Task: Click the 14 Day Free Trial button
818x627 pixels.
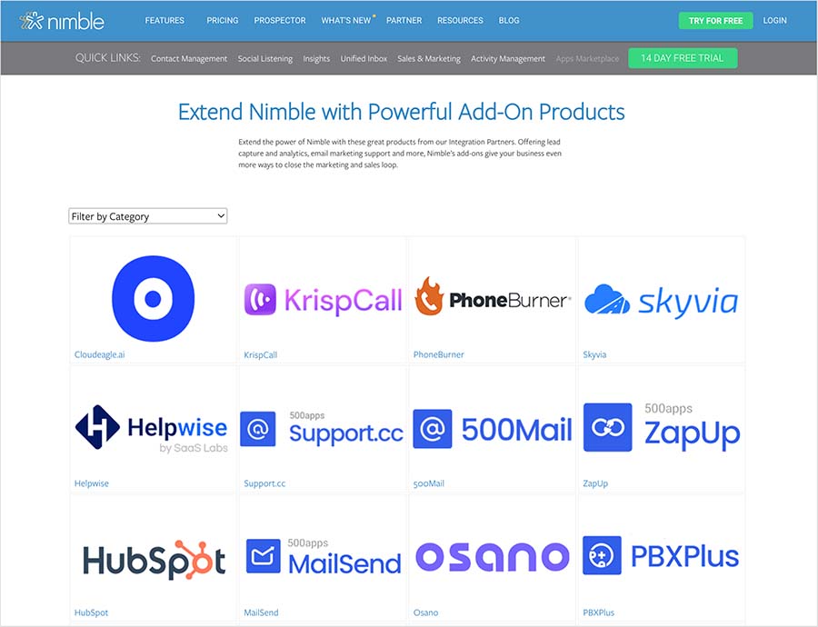Action: [x=683, y=58]
